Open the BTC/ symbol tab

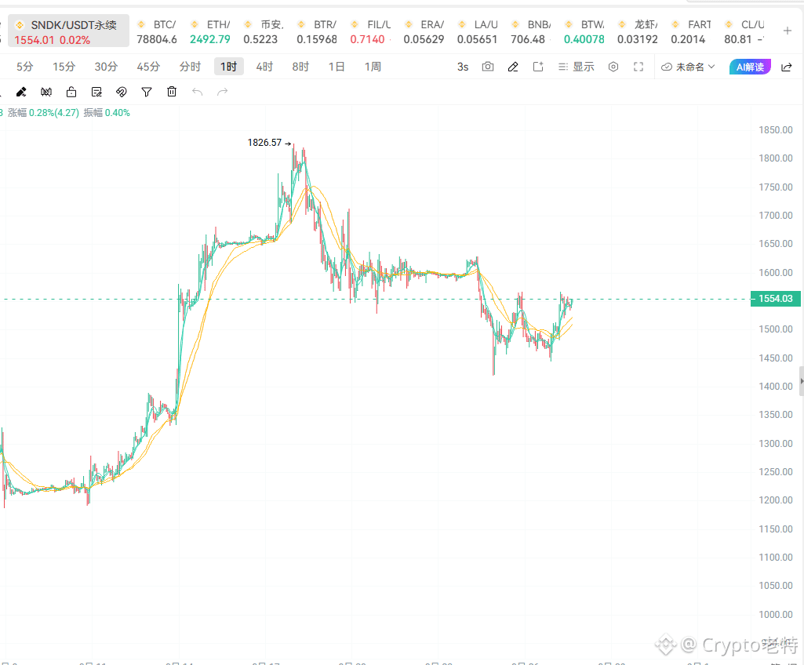tap(157, 31)
